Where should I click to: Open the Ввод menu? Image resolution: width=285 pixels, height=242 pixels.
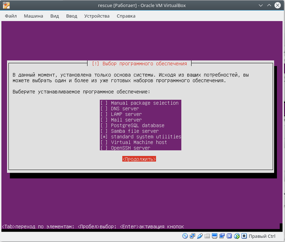pos(72,16)
